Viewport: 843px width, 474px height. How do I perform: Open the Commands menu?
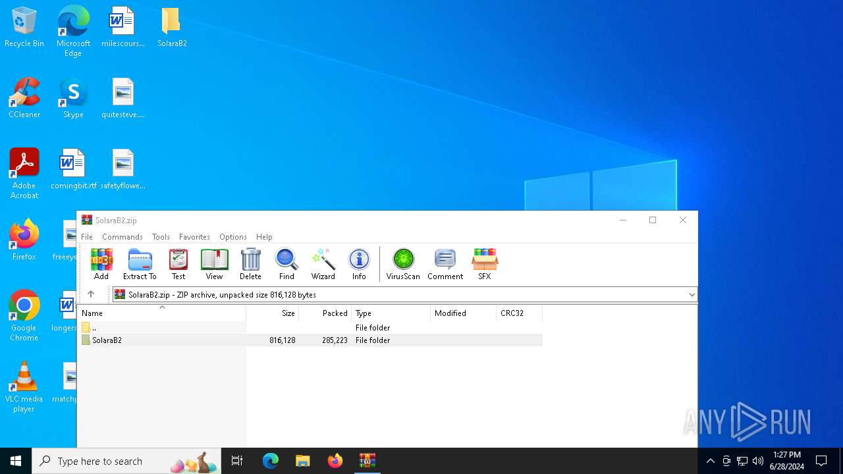coord(122,237)
